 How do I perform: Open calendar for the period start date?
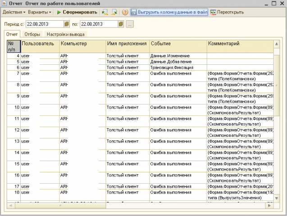pos(67,24)
